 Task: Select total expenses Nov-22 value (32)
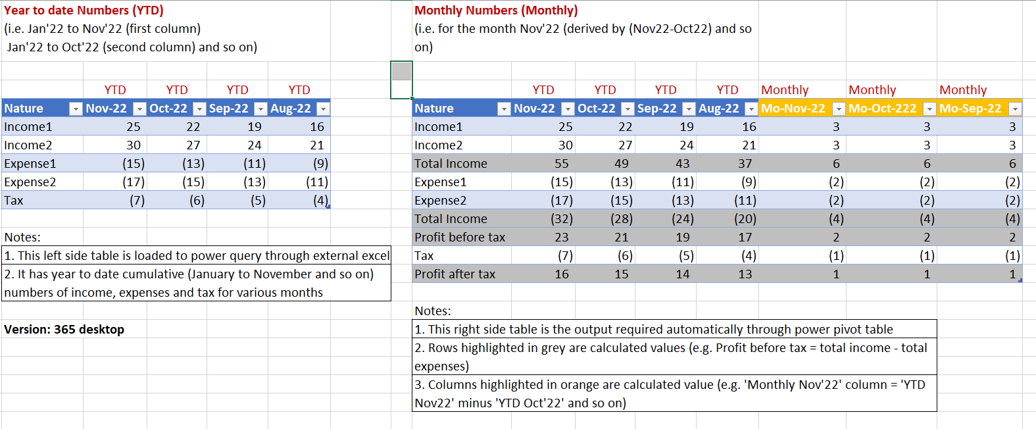(562, 219)
